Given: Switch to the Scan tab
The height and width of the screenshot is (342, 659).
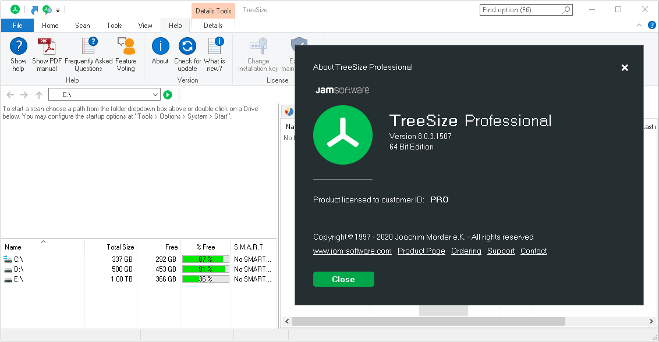Looking at the screenshot, I should tap(83, 25).
